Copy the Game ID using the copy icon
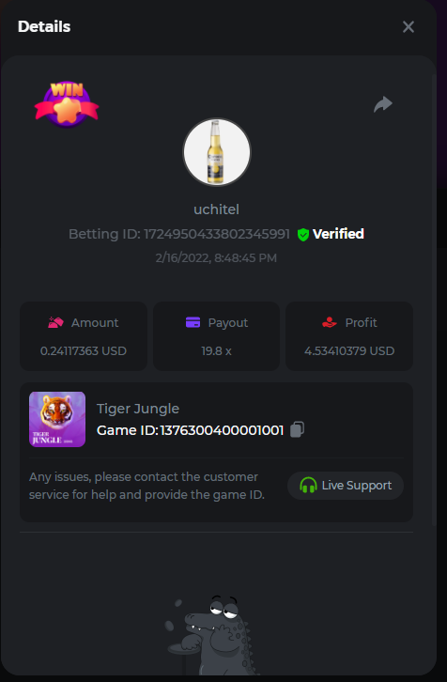Image resolution: width=447 pixels, height=682 pixels. tap(297, 429)
